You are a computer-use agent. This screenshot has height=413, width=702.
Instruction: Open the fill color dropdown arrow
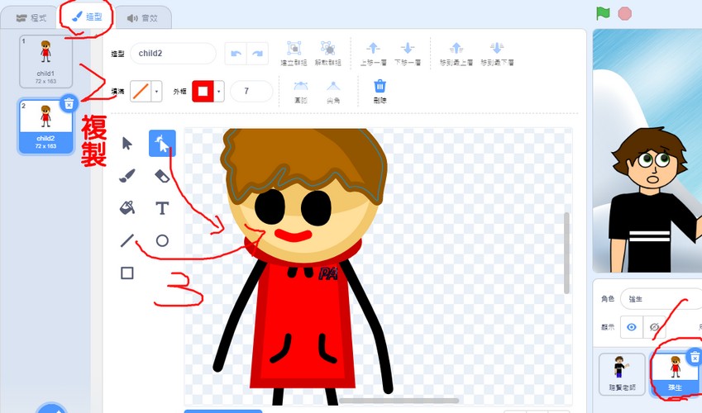[x=157, y=92]
